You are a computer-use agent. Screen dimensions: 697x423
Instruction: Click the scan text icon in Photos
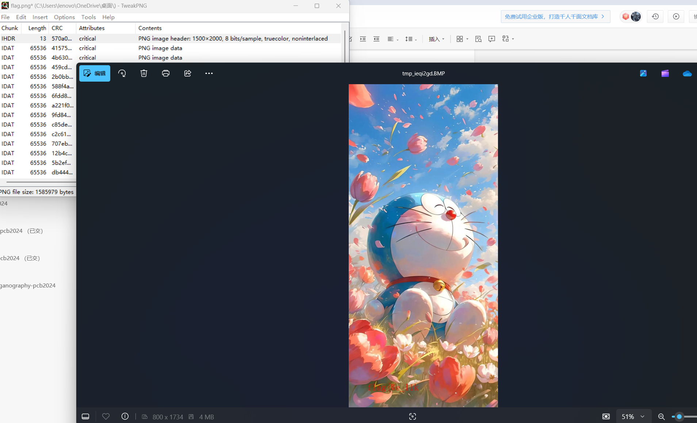pyautogui.click(x=413, y=416)
